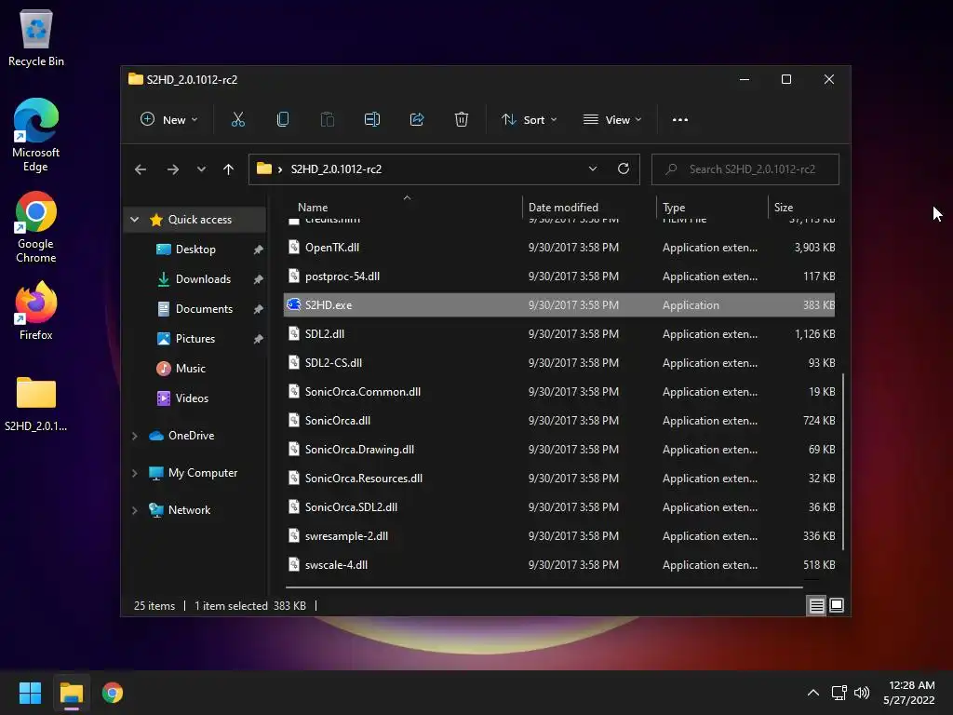Open the volume speaker tray icon

click(x=862, y=693)
